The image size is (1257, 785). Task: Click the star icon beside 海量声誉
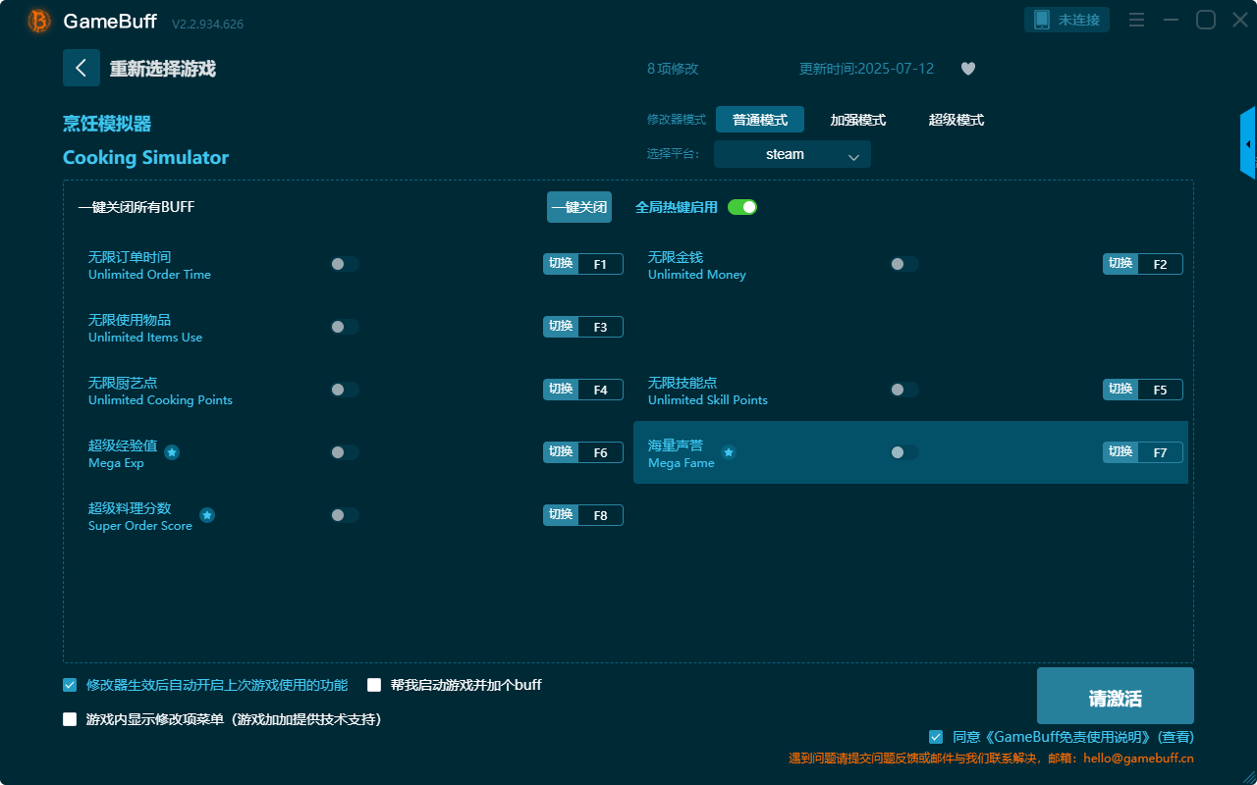coord(728,453)
